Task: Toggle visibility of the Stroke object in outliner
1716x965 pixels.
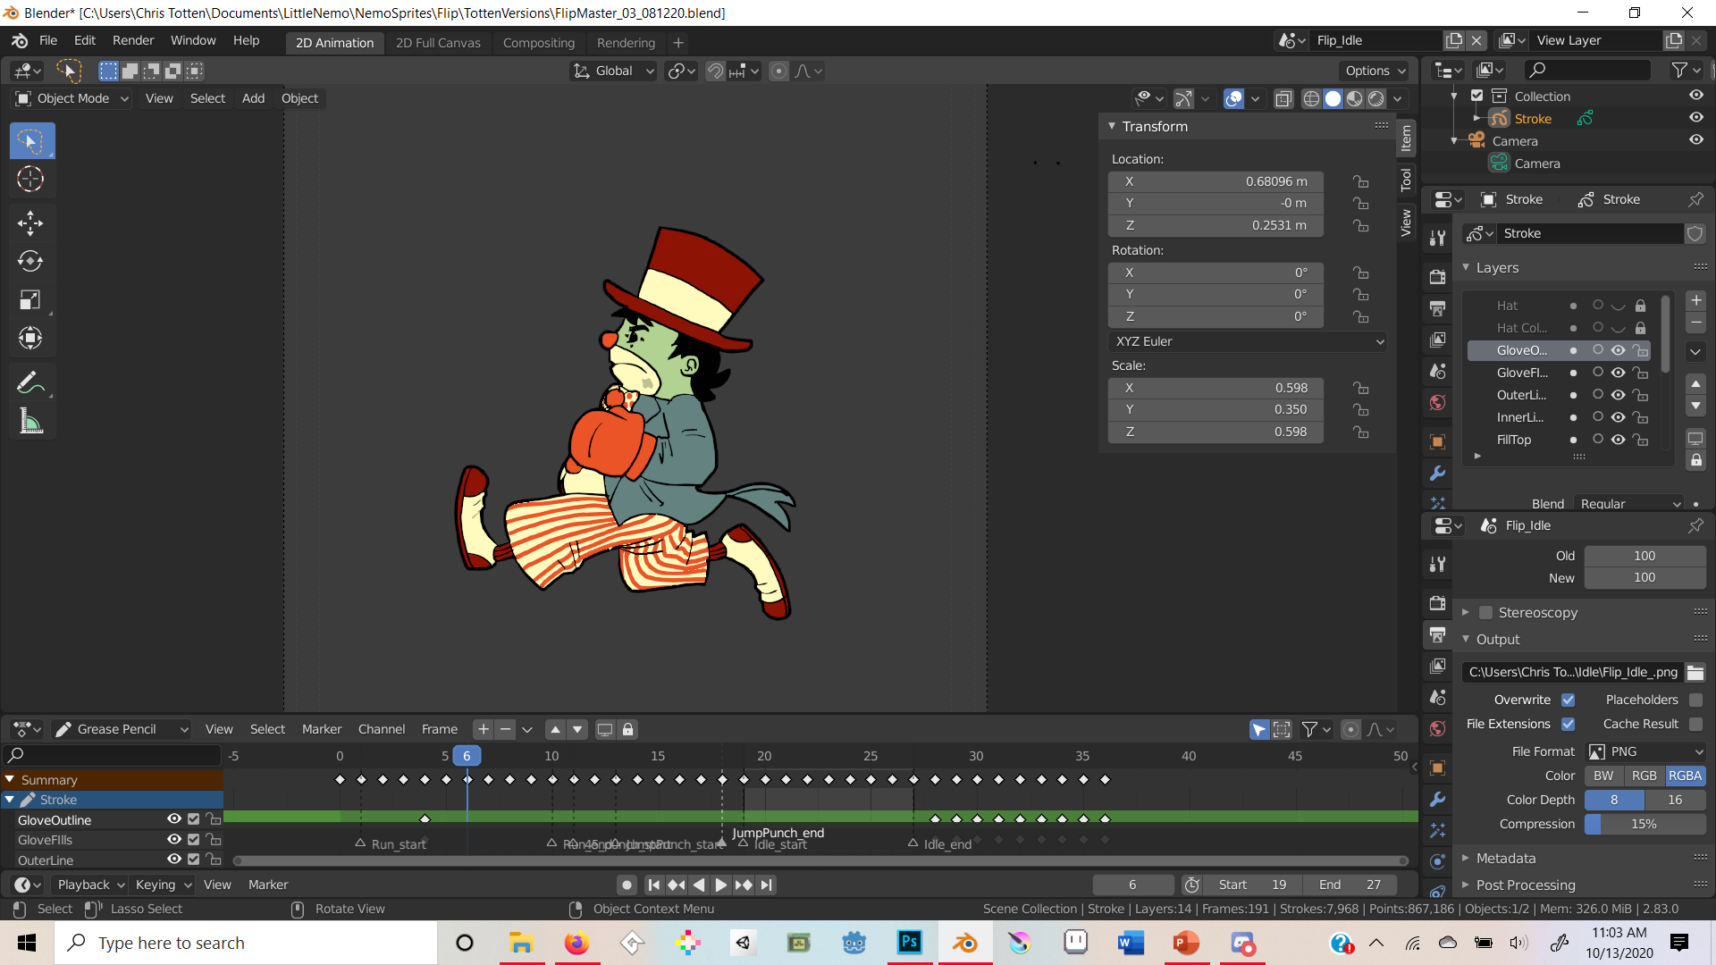Action: [1696, 117]
